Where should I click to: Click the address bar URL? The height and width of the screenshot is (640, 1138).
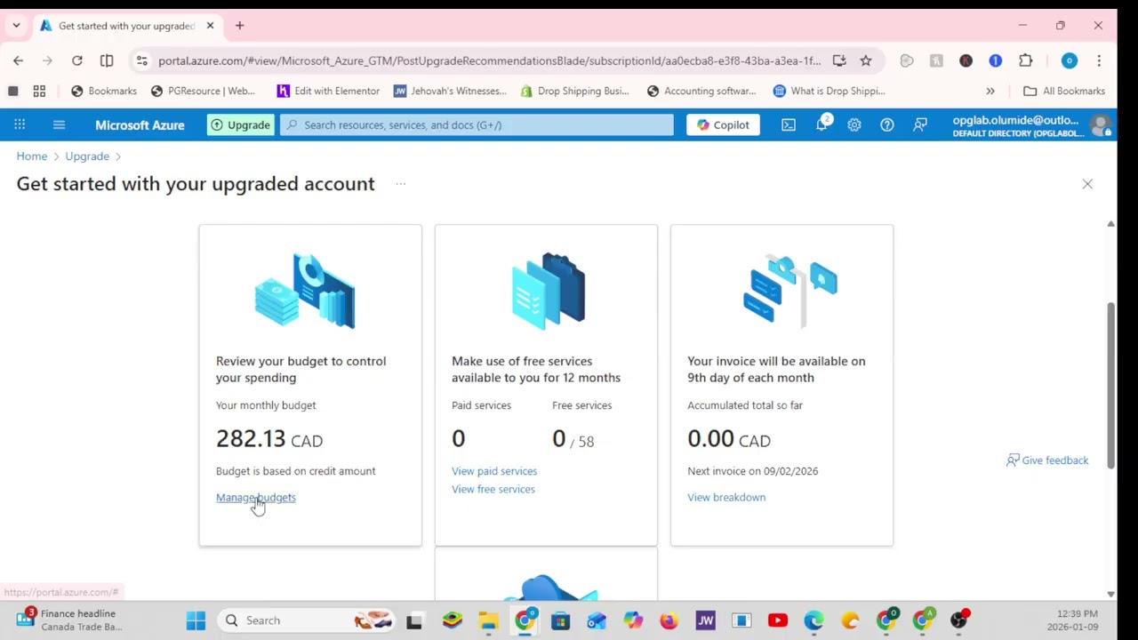489,60
